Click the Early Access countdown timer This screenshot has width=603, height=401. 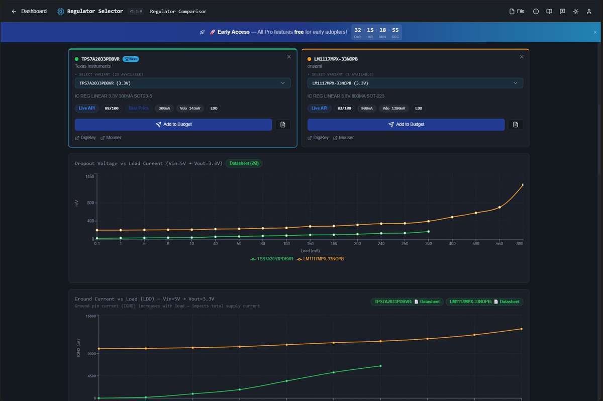[x=376, y=32]
